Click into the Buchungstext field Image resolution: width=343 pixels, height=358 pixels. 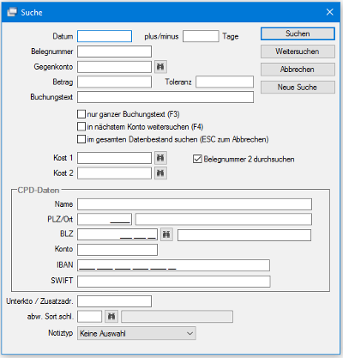click(165, 97)
